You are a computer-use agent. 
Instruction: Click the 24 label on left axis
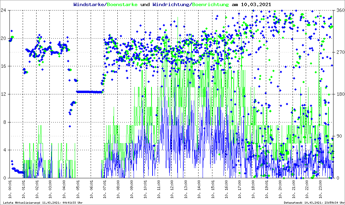coord(5,10)
